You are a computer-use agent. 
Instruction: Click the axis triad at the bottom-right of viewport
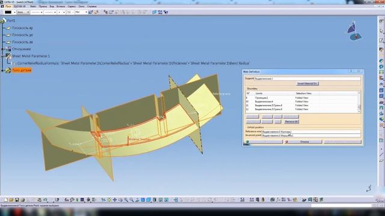[369, 188]
